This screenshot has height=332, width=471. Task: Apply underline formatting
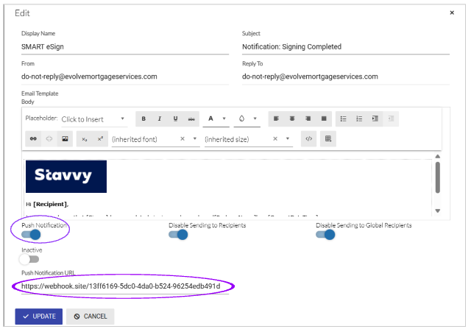[x=175, y=119]
